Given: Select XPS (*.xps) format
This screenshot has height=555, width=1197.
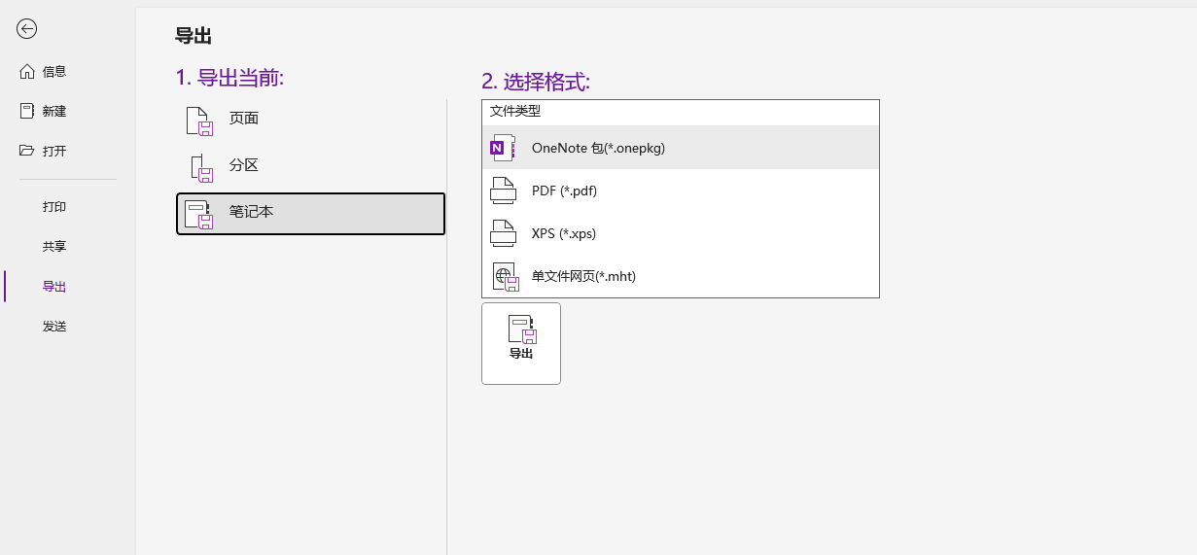Looking at the screenshot, I should pyautogui.click(x=681, y=233).
